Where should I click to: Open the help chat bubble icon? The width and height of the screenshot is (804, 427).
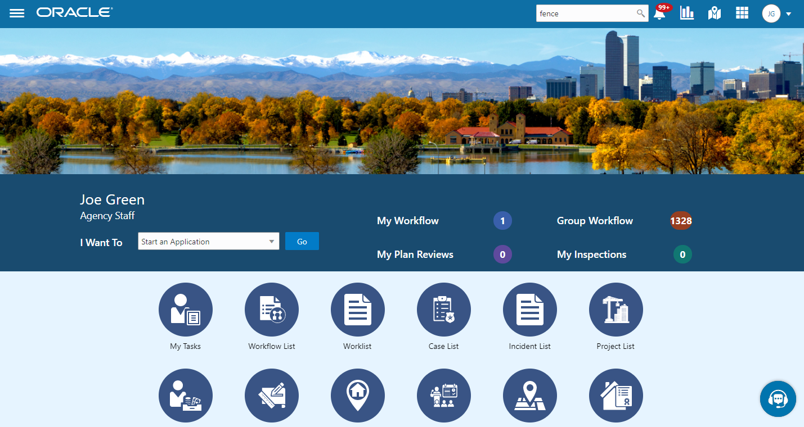pyautogui.click(x=778, y=399)
